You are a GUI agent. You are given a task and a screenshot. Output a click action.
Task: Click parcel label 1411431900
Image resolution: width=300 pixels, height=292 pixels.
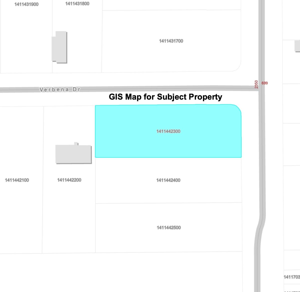[x=26, y=4]
